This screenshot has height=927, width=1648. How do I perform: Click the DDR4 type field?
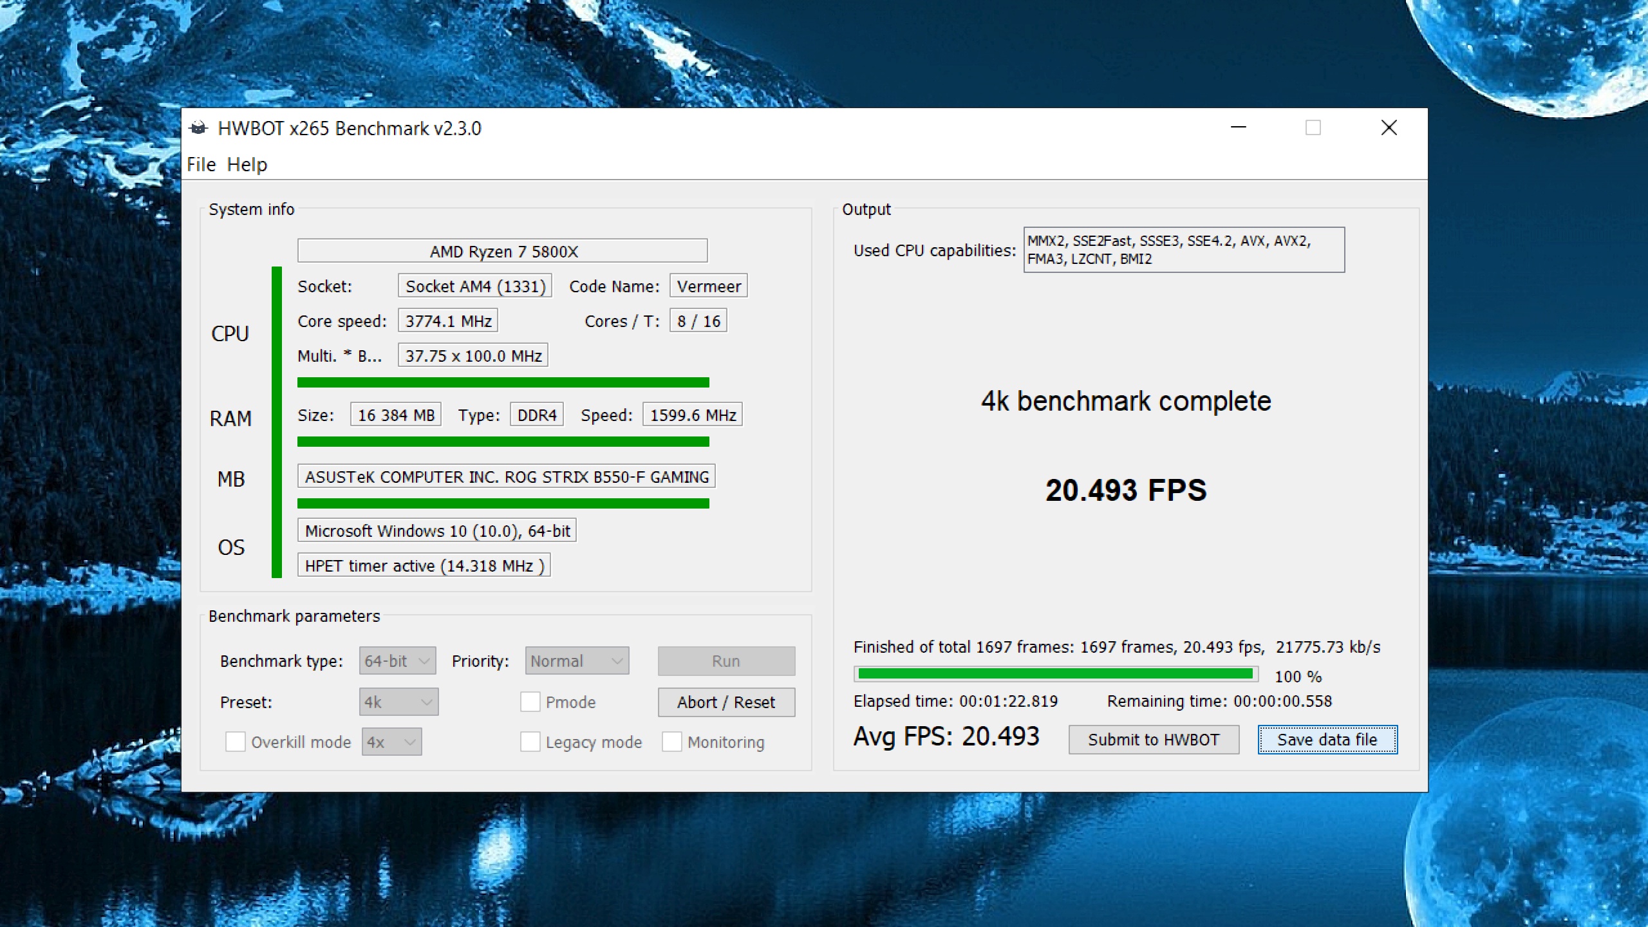click(537, 415)
